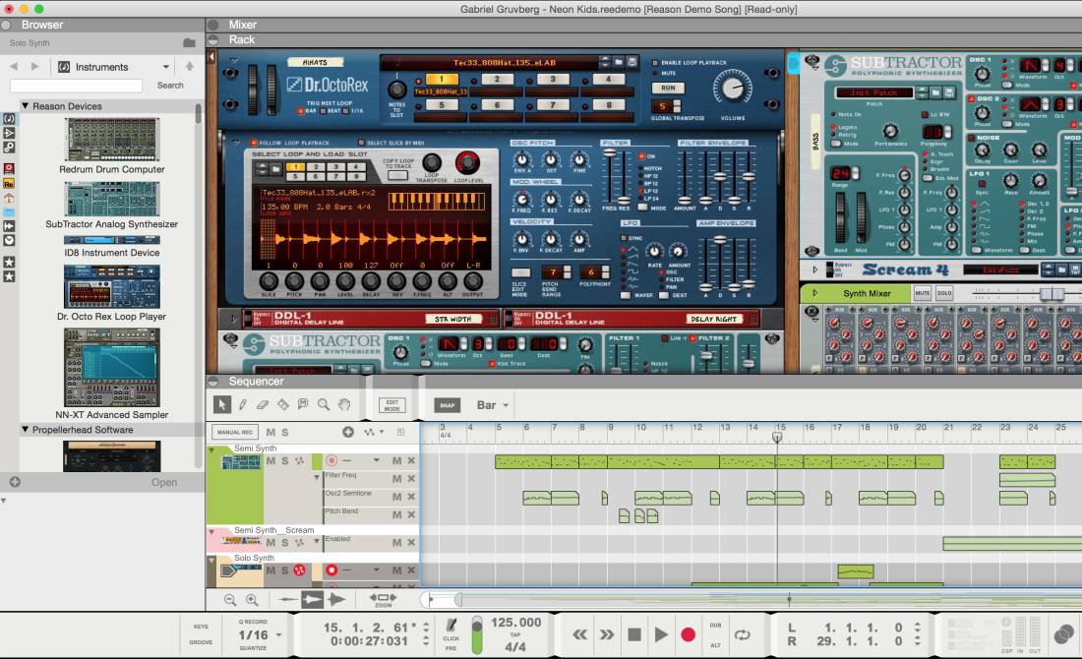This screenshot has width=1082, height=659.
Task: Select loop slot 3 on Dr. Octo Rex
Action: [553, 80]
